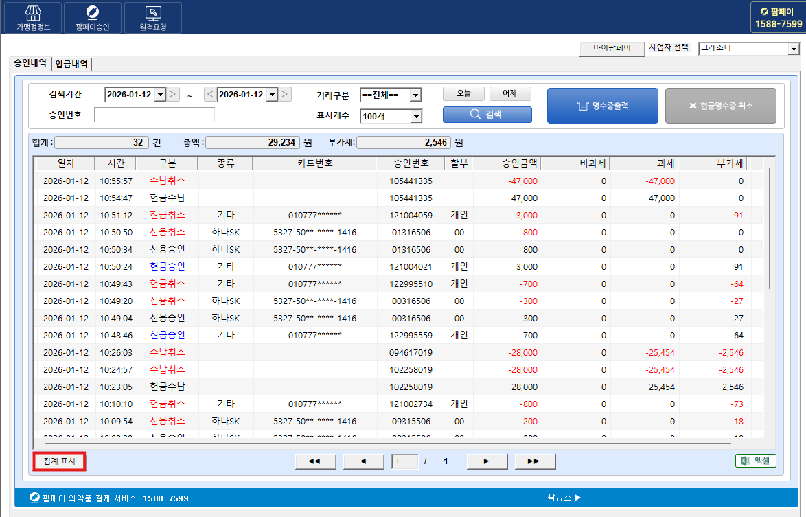Click the 팜페이승인 approval icon
Viewport: 806px width, 517px height.
click(93, 17)
